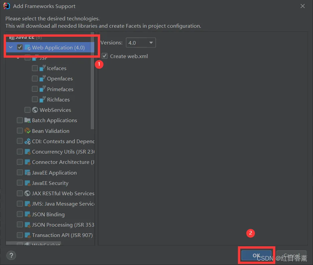313x265 pixels.
Task: Click the frameworks list horizontal scrollbar
Action: click(x=33, y=243)
